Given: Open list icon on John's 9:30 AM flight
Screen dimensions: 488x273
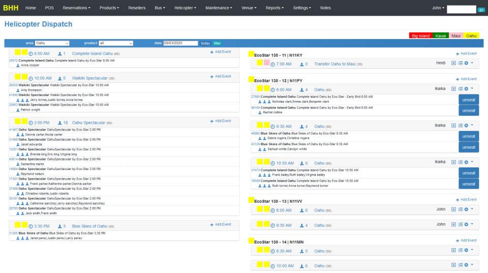Looking at the screenshot, I should coord(461,224).
